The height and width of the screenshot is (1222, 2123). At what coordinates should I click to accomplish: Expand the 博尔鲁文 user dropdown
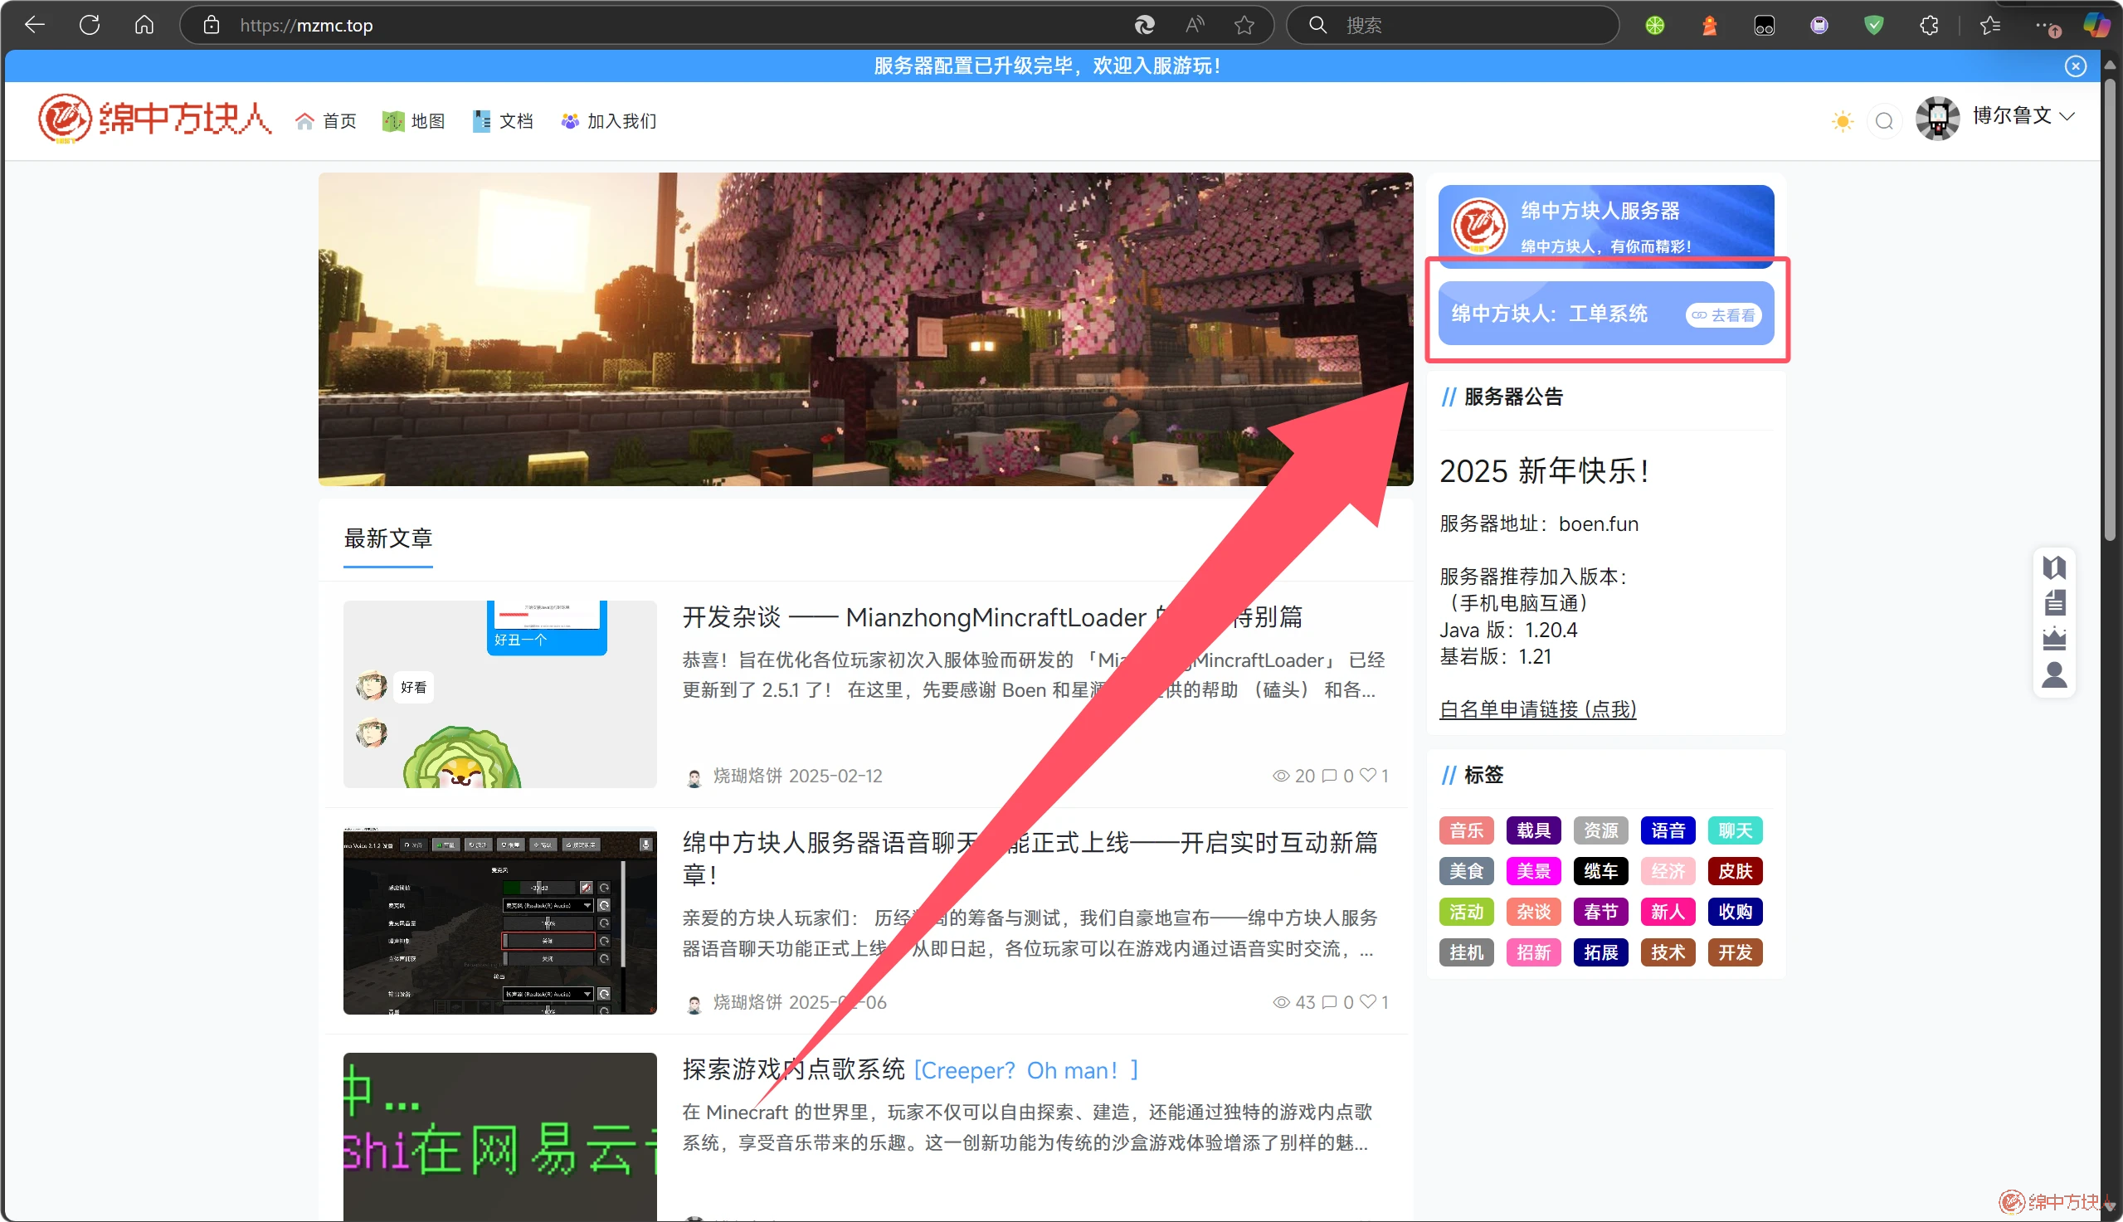pyautogui.click(x=2023, y=116)
